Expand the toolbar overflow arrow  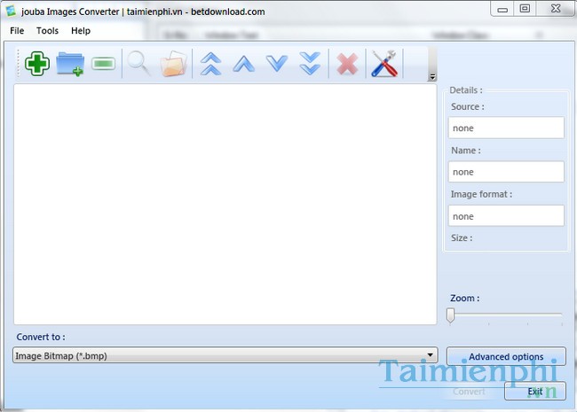coord(432,77)
